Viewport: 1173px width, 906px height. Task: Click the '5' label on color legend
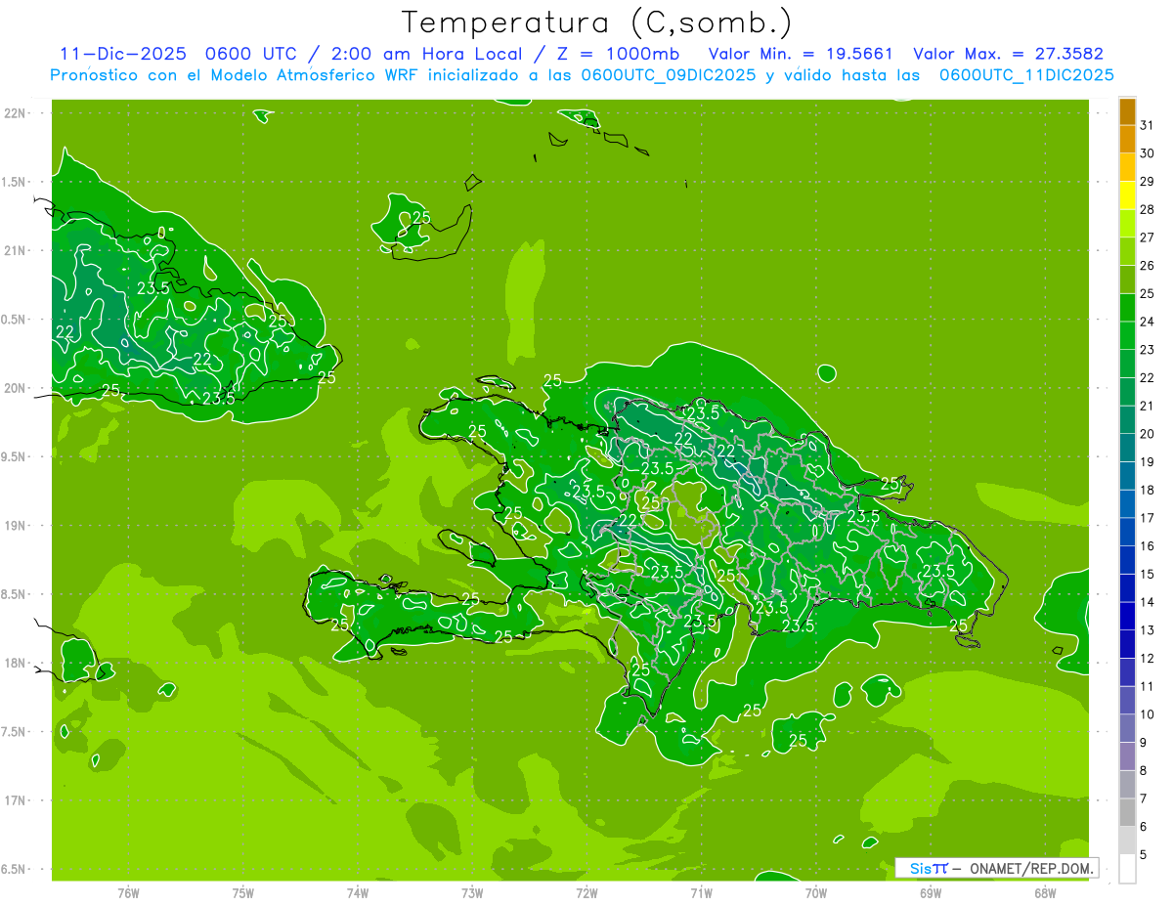coord(1144,854)
